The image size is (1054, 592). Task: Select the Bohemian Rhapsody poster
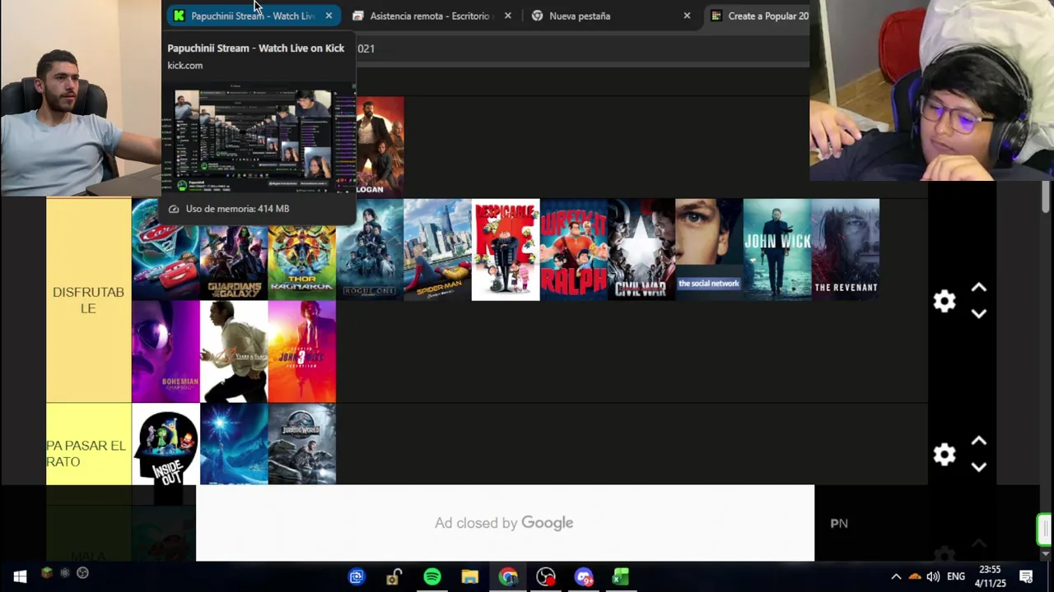pyautogui.click(x=166, y=352)
